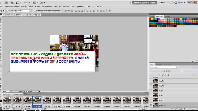The image size is (198, 111).
Task: Click the delete layer trash icon
Action: tap(196, 109)
